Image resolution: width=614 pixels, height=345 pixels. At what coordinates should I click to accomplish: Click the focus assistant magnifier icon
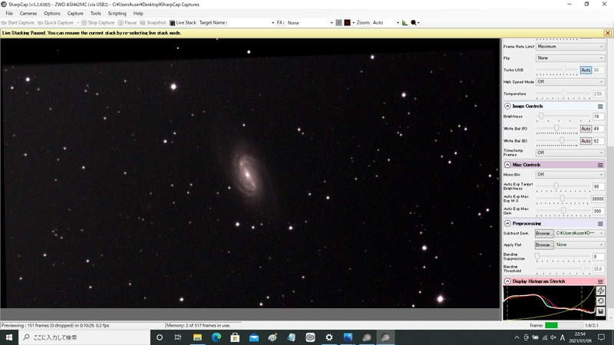tap(413, 23)
